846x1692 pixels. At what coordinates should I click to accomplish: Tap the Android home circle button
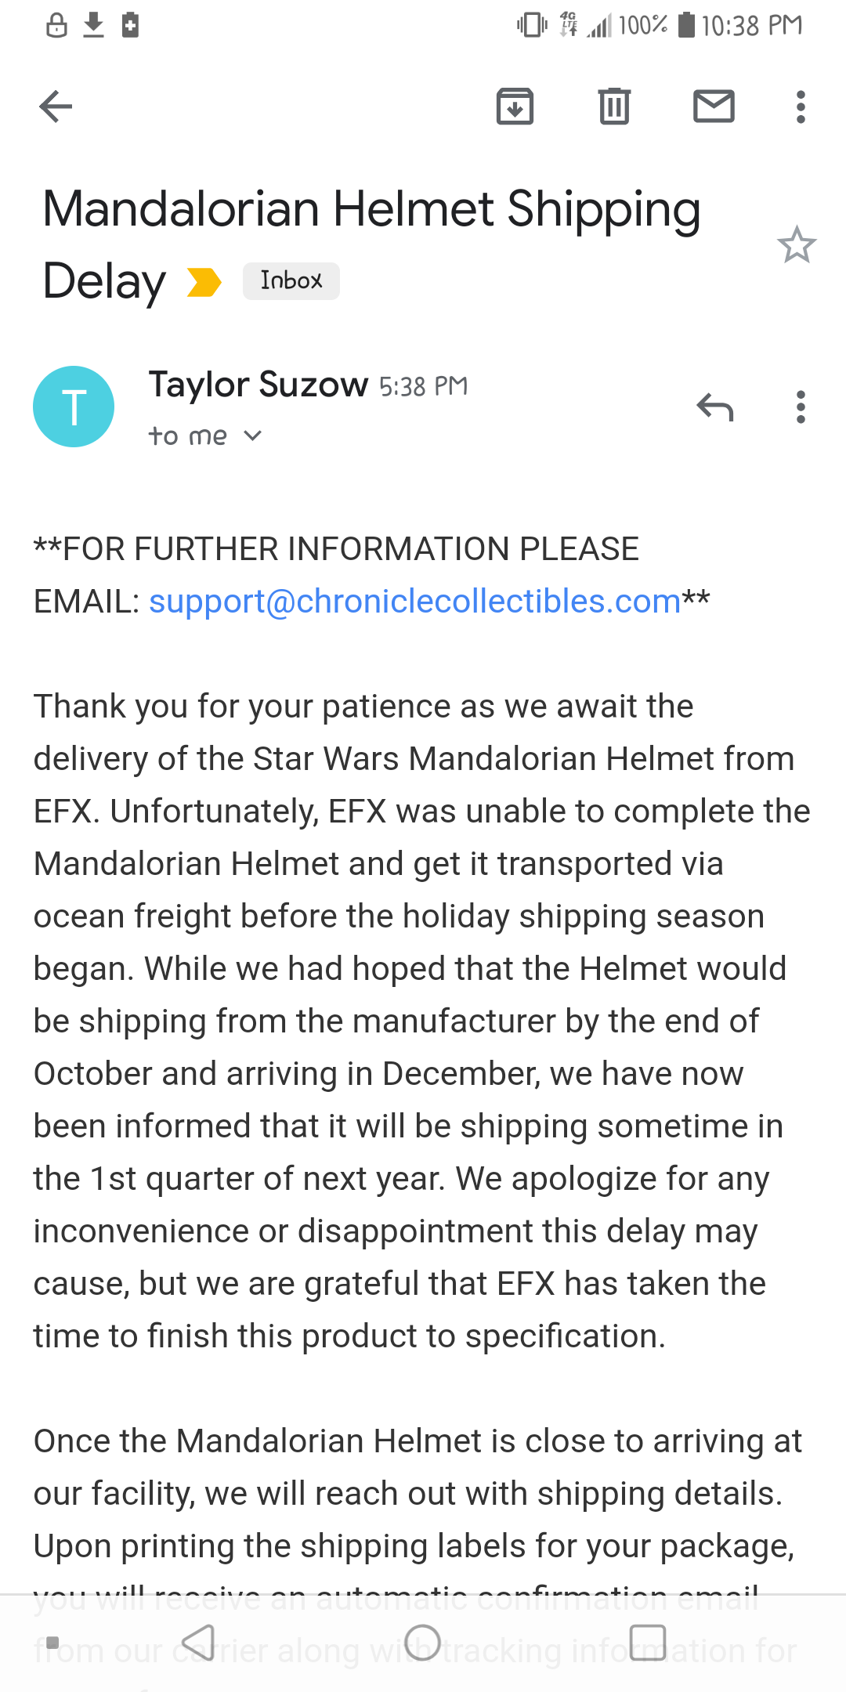422,1642
